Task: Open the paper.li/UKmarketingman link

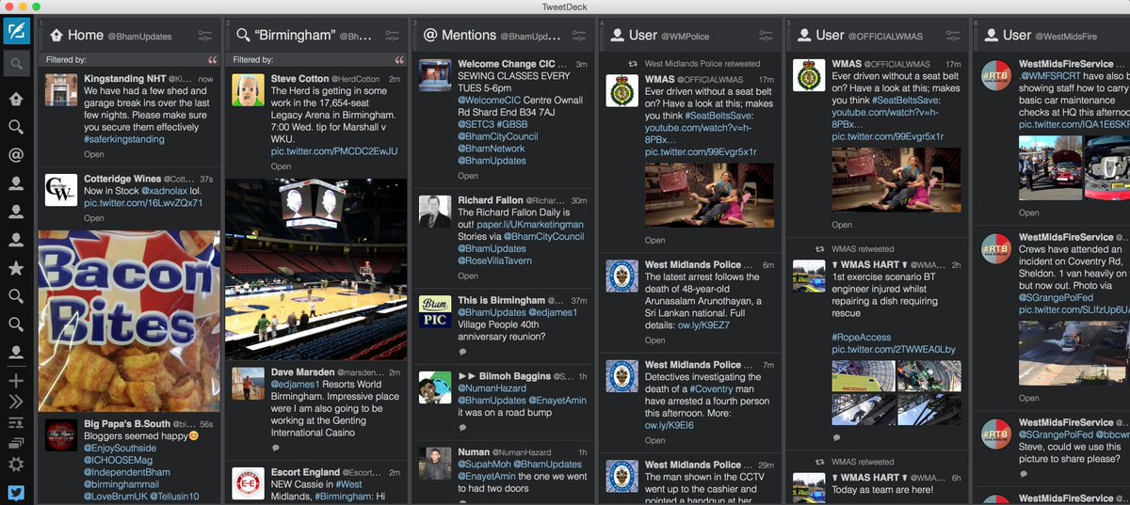Action: coord(530,225)
